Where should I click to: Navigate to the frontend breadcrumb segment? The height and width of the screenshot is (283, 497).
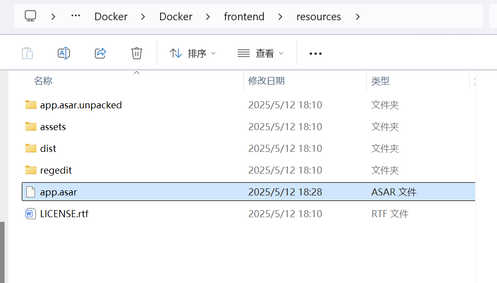point(244,17)
